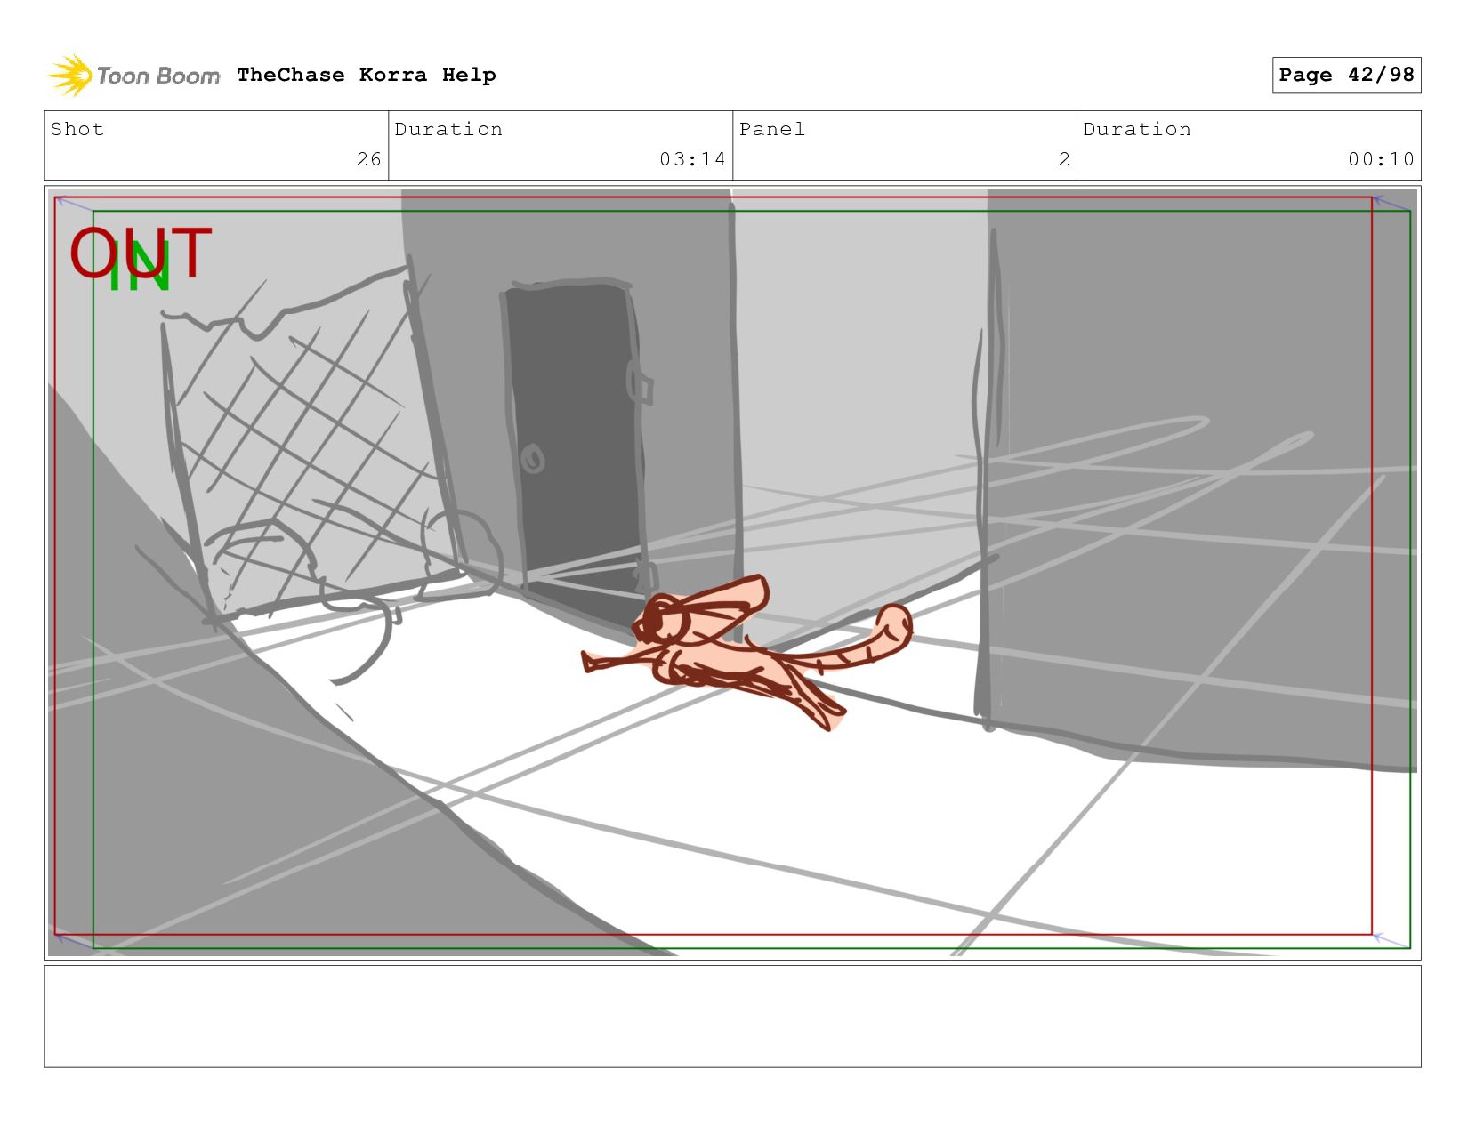This screenshot has height=1134, width=1468.
Task: Click the Toon Boom logo
Action: pyautogui.click(x=133, y=76)
